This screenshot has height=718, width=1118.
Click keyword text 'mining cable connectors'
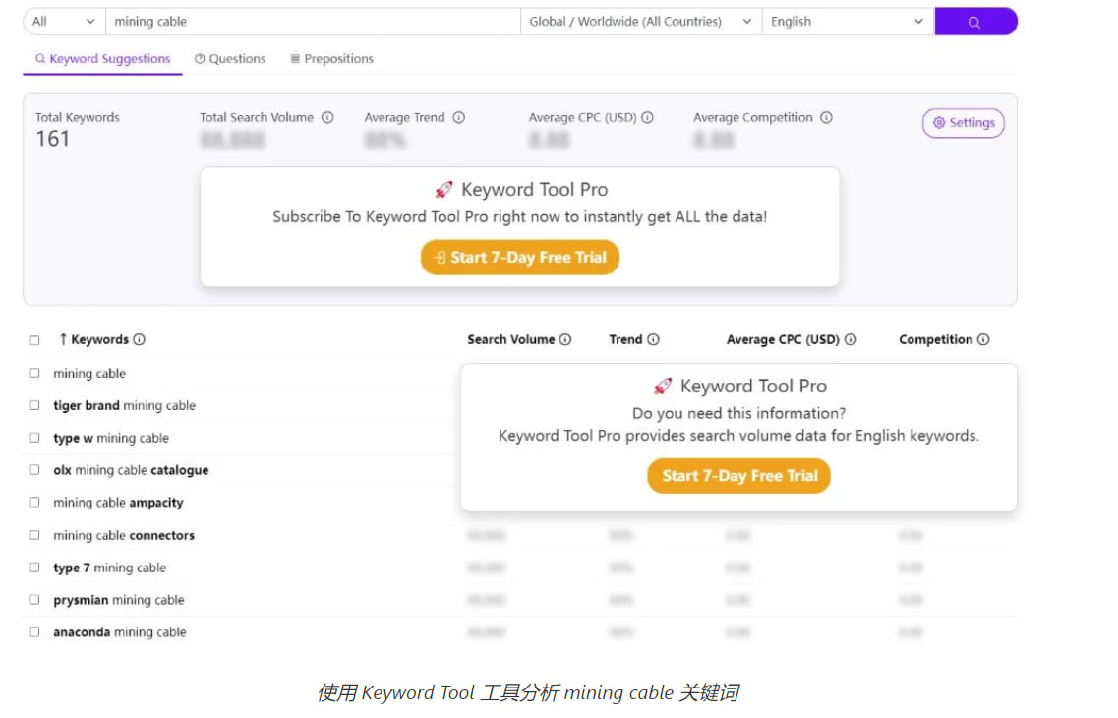click(x=124, y=535)
